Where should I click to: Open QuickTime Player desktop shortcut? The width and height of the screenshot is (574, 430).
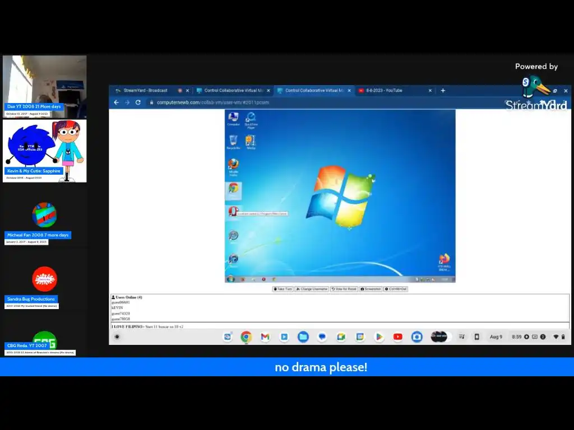(x=251, y=120)
